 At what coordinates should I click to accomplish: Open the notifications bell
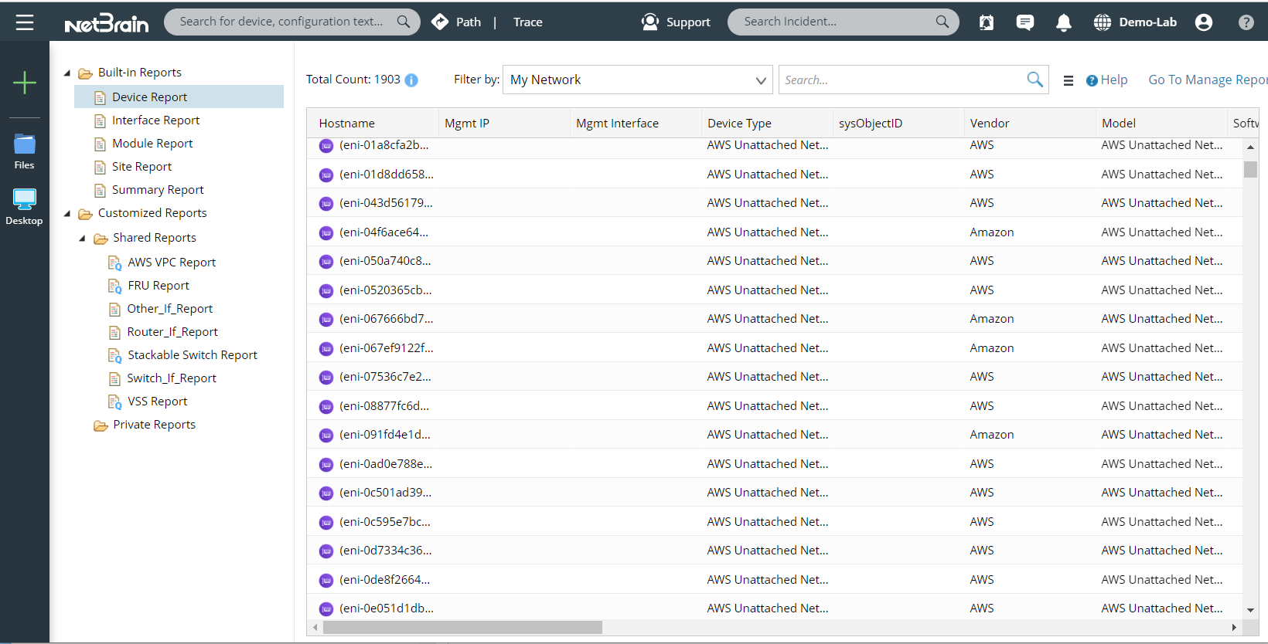(x=1064, y=22)
